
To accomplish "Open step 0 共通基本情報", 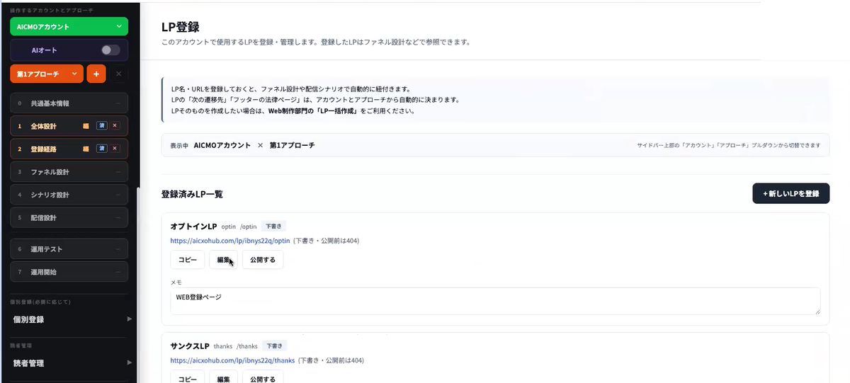I will tap(69, 103).
